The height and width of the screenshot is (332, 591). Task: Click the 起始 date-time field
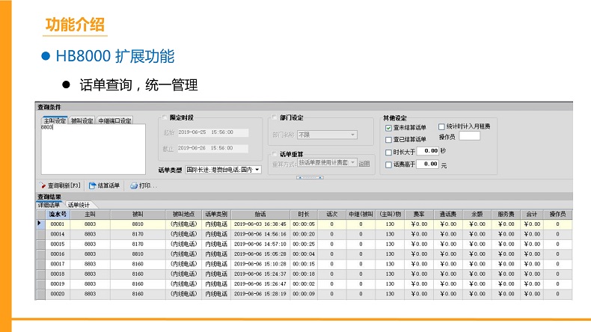(212, 132)
